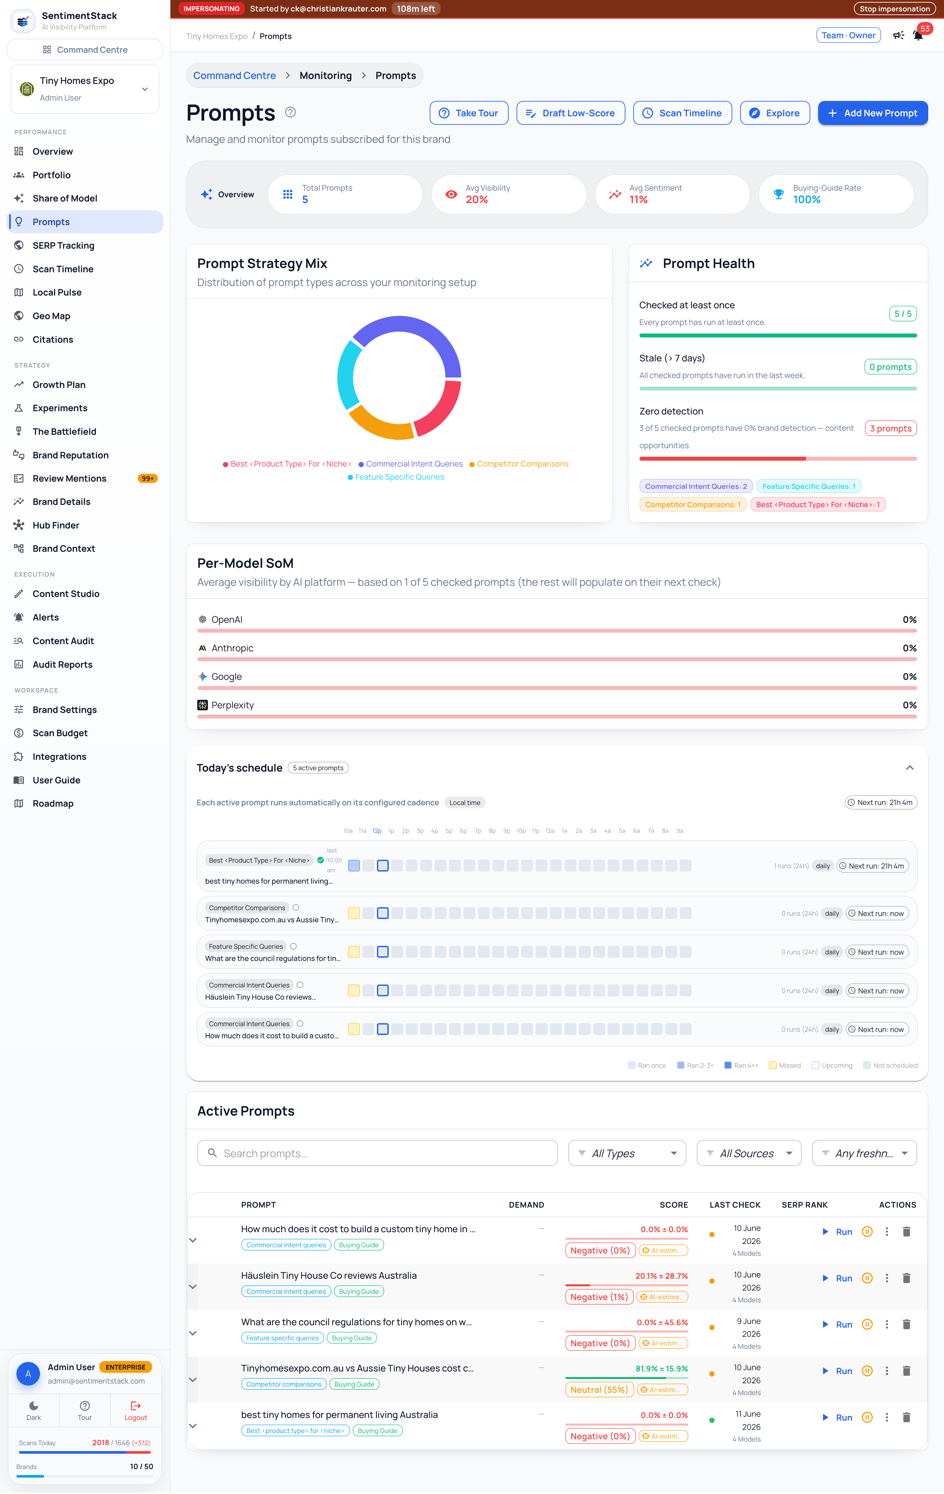Delete the Häuslein Tiny House Co reviews prompt
The height and width of the screenshot is (1494, 944).
pyautogui.click(x=906, y=1278)
